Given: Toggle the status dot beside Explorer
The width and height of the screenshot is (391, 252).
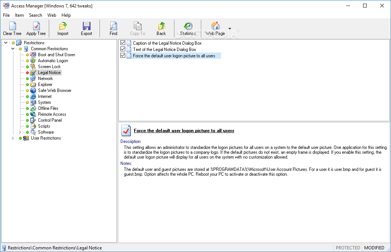Looking at the screenshot, I should [x=28, y=84].
